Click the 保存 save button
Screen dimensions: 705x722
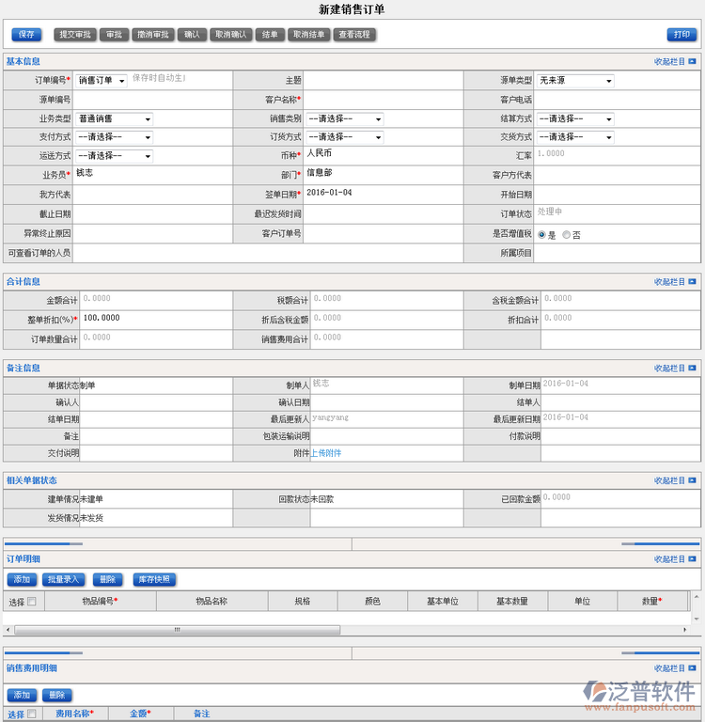[26, 35]
